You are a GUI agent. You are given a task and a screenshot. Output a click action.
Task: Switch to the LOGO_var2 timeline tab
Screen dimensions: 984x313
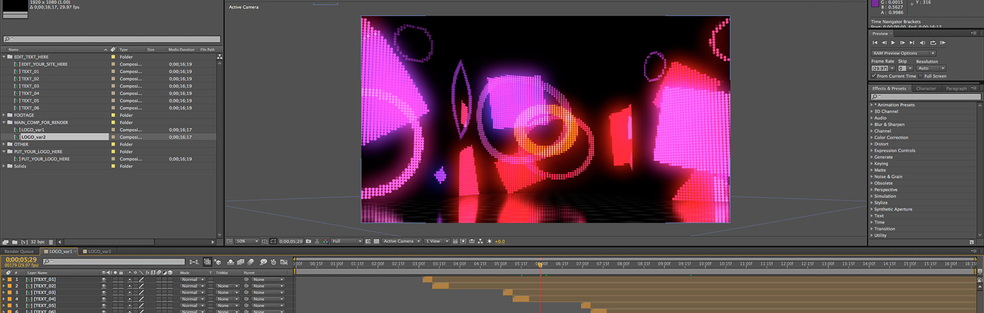(x=99, y=252)
